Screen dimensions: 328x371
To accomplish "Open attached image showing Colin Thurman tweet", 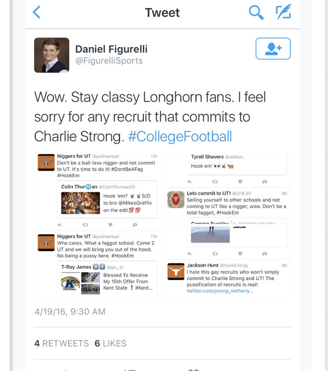I will pos(98,190).
